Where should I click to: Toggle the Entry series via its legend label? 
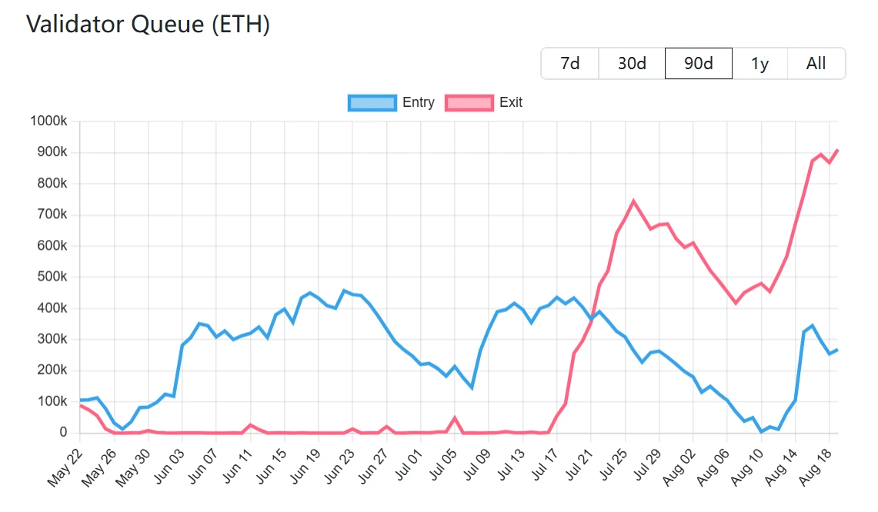click(x=419, y=103)
